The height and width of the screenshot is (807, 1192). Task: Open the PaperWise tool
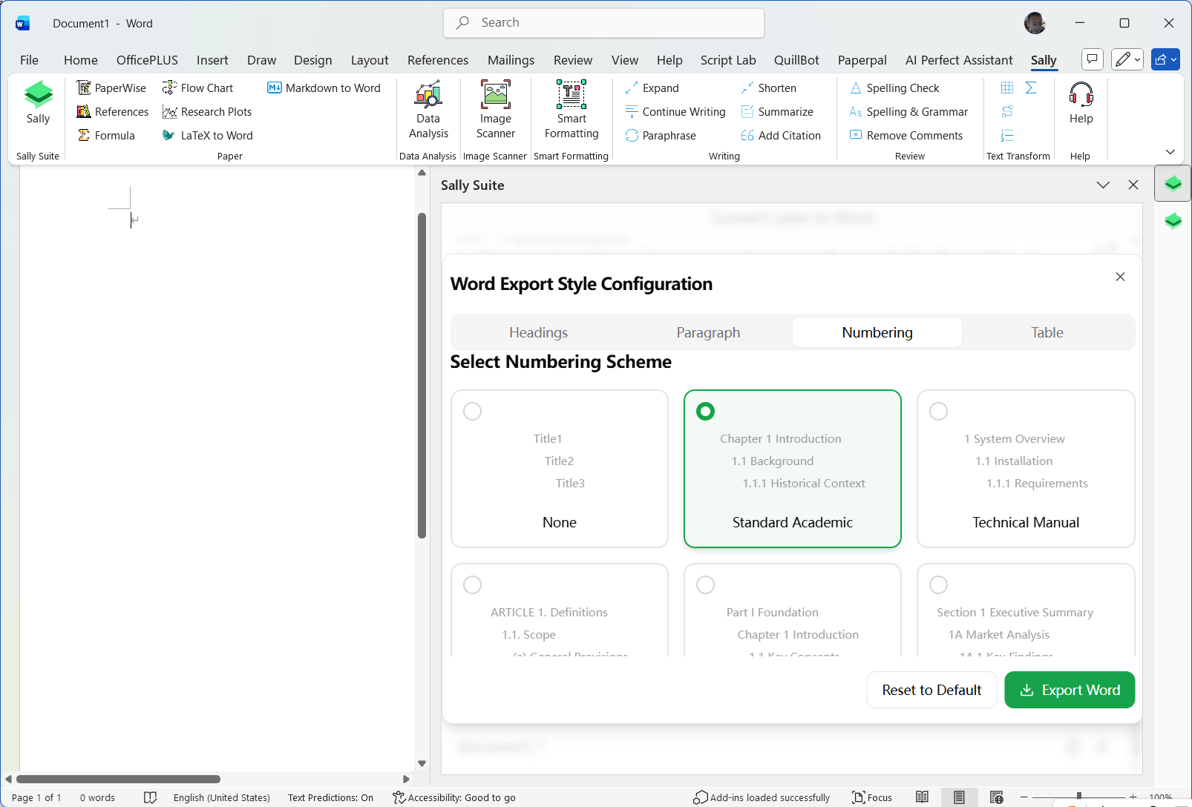pyautogui.click(x=111, y=88)
